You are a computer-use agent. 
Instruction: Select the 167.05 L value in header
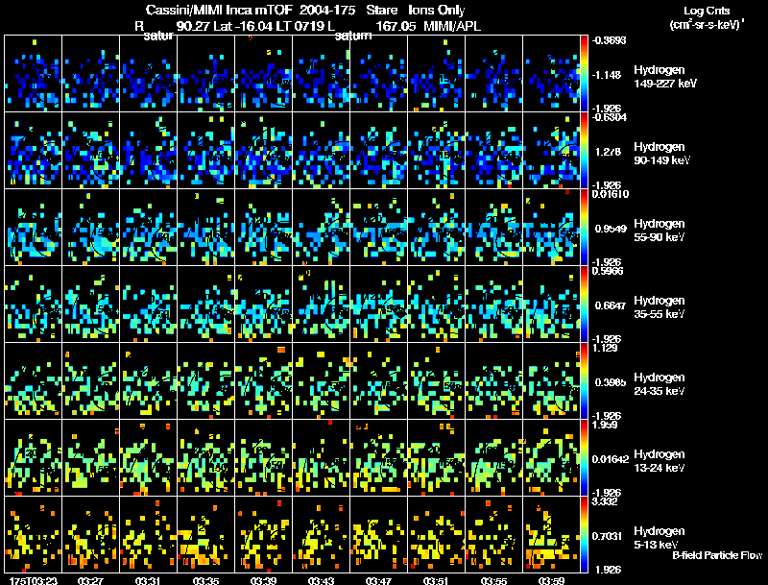click(x=395, y=26)
